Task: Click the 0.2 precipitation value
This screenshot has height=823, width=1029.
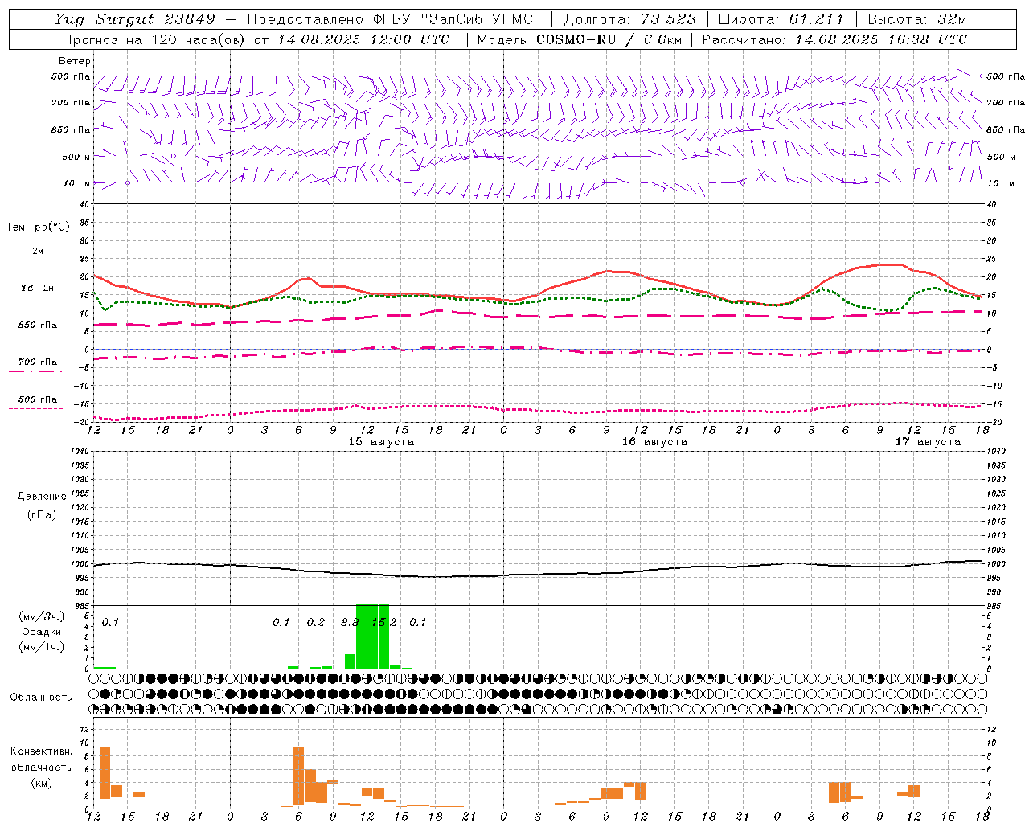Action: [x=316, y=622]
